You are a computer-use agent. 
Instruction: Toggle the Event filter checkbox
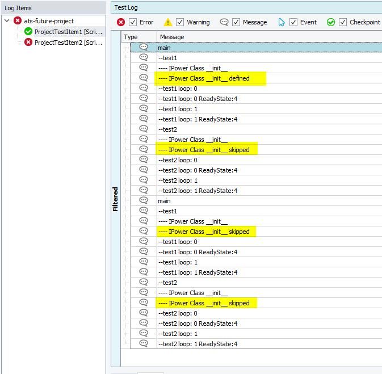294,22
